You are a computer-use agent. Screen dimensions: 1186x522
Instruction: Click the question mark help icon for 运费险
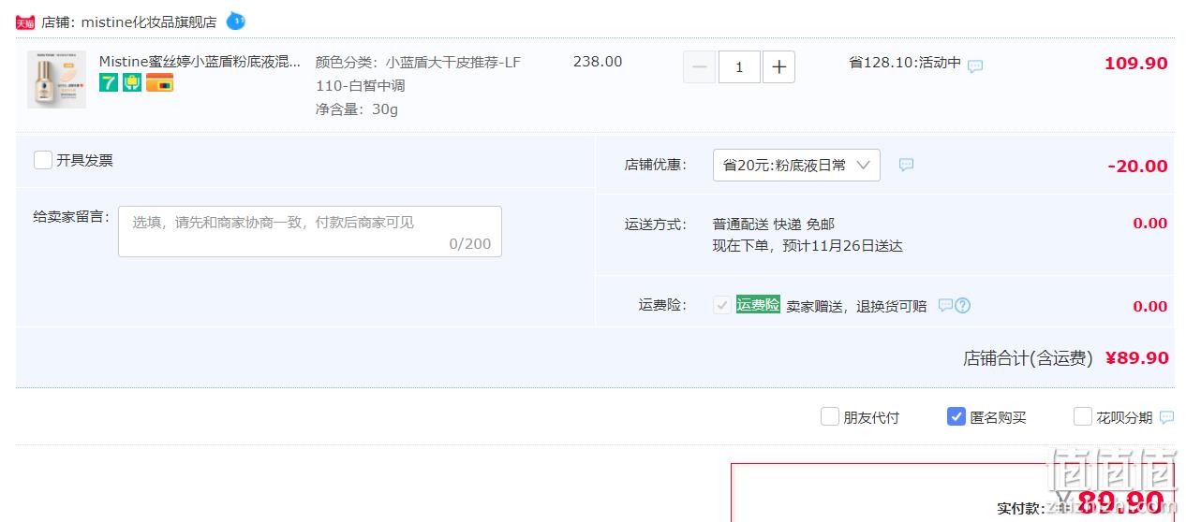pos(962,305)
